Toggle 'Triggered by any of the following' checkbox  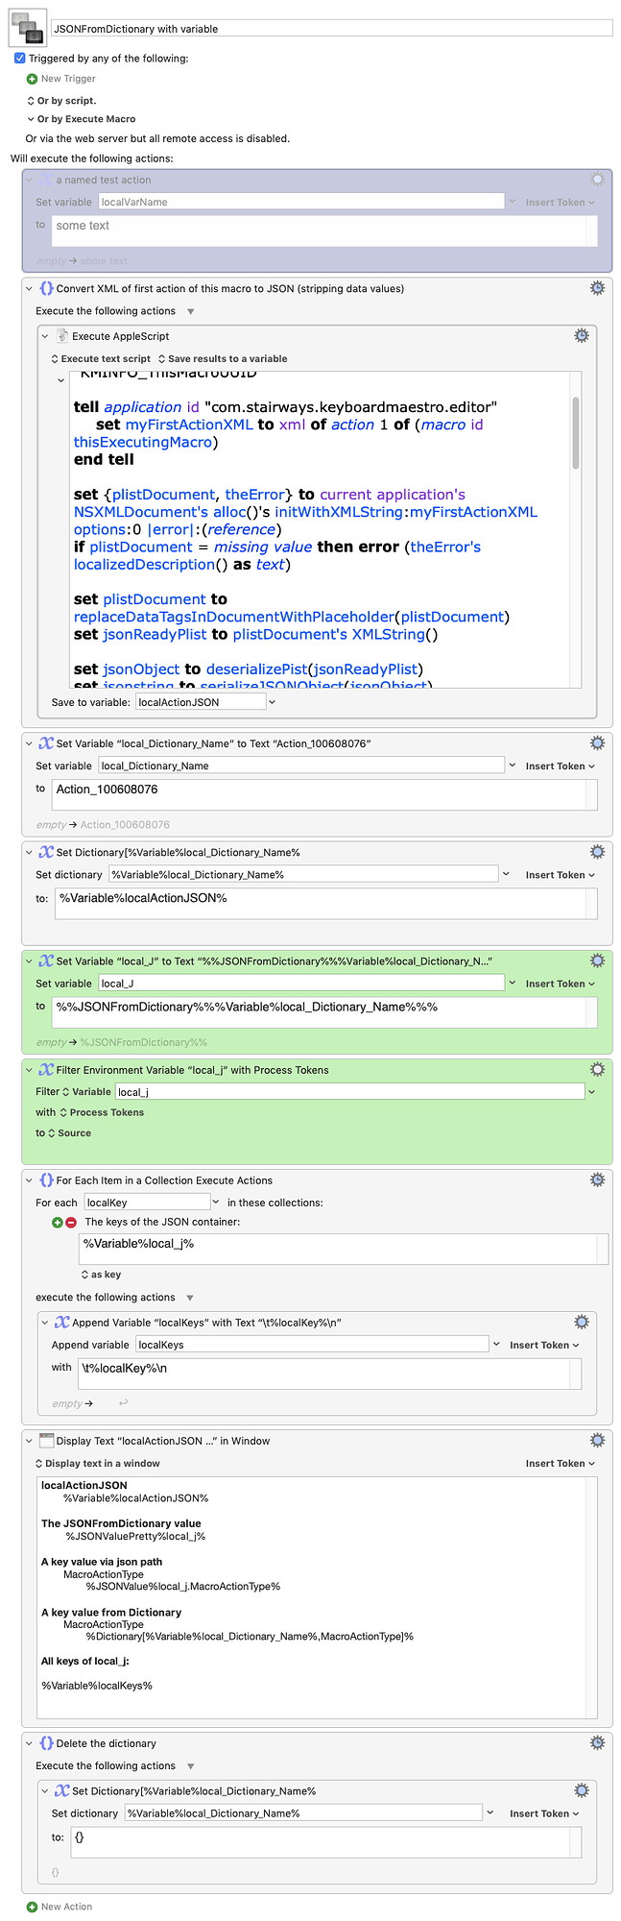click(x=19, y=59)
